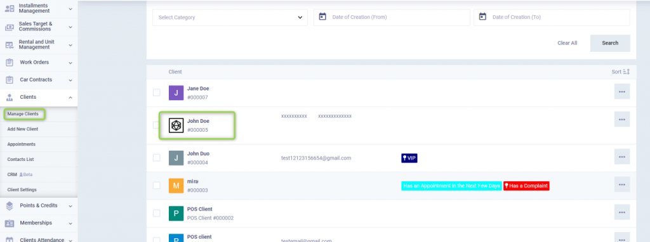Image resolution: width=650 pixels, height=242 pixels.
Task: Click the blue VIP tag on John Duo
Action: [x=409, y=158]
